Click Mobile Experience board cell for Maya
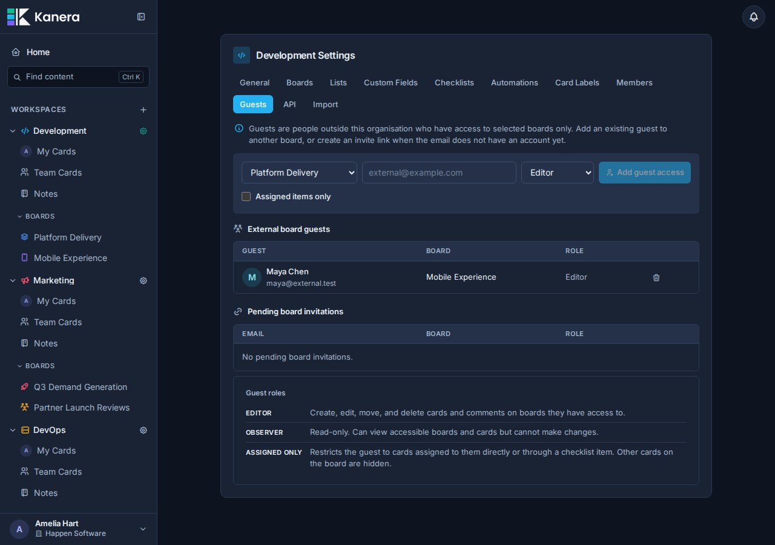775x545 pixels. 461,277
